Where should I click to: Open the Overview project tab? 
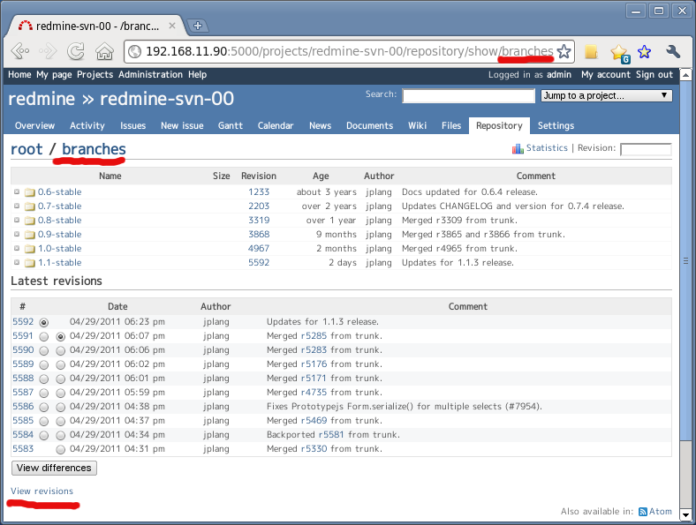pyautogui.click(x=34, y=126)
